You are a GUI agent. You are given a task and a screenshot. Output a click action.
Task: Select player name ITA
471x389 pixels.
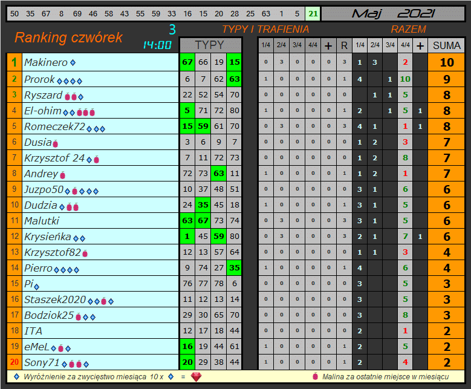click(33, 331)
